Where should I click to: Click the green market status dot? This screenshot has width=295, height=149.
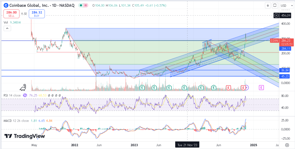81,5
